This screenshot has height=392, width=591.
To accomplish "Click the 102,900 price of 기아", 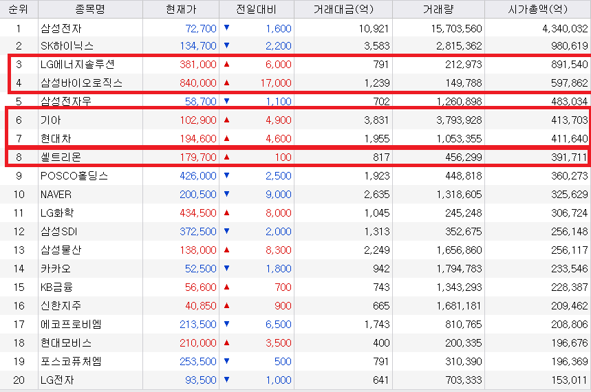I will point(198,120).
